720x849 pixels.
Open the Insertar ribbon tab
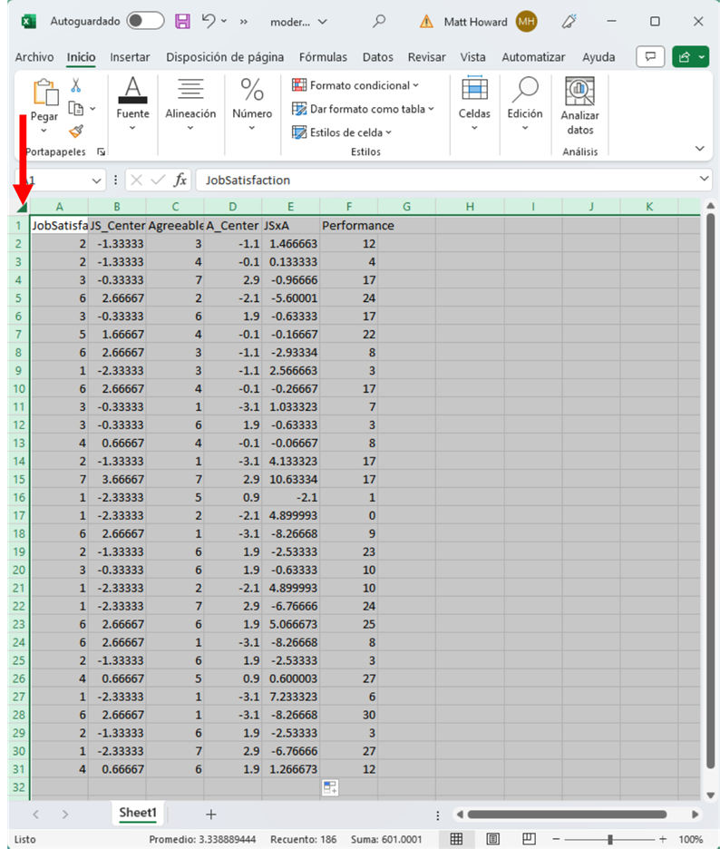[x=130, y=57]
